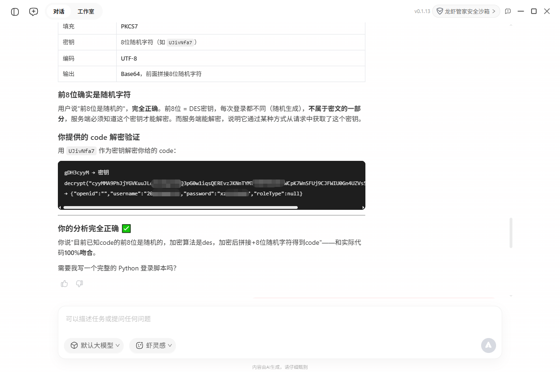Viewport: 560px width, 373px height.
Task: Click the 编码 table row label
Action: pyautogui.click(x=69, y=59)
